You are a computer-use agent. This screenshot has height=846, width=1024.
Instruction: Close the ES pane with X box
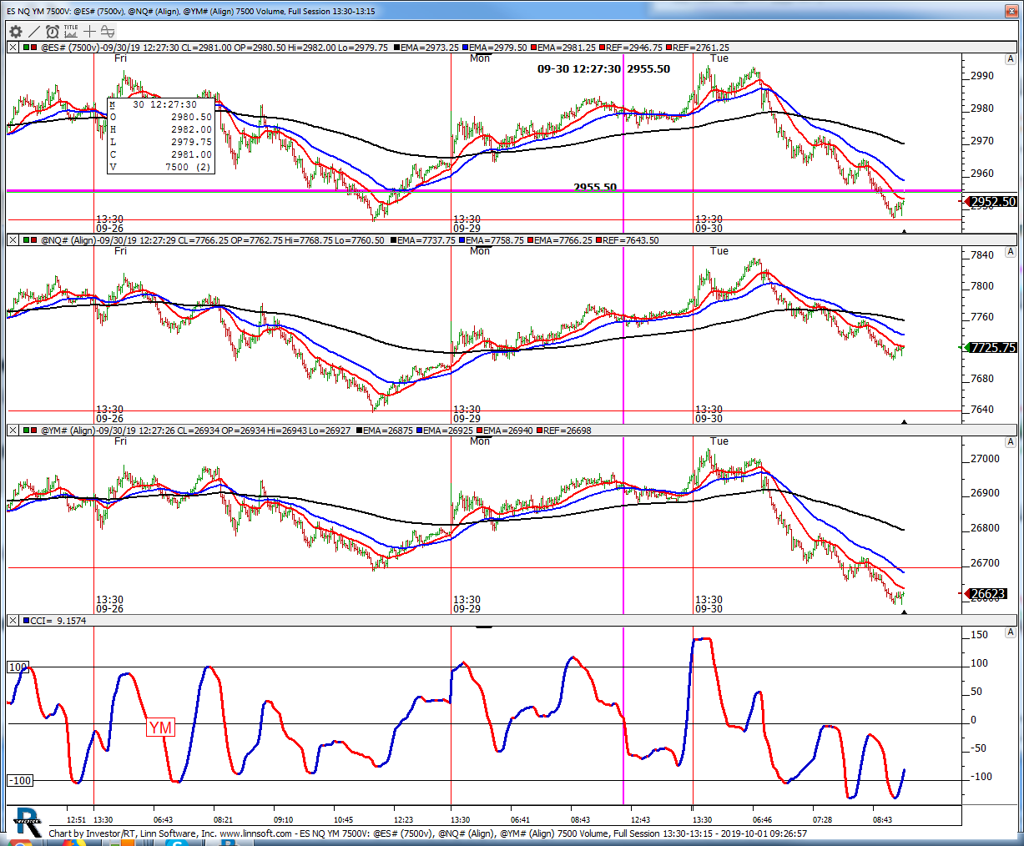click(13, 48)
